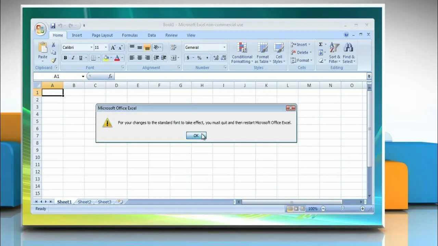Click Delete in the Cells group
Image resolution: width=438 pixels, height=246 pixels.
(301, 52)
